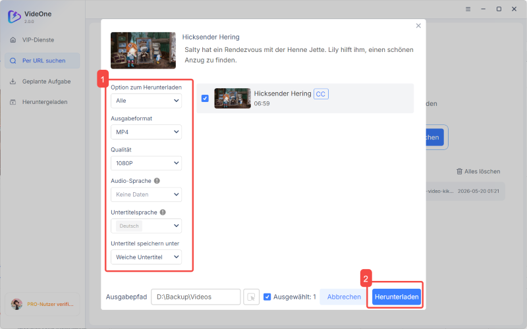Click the browse folder icon beside output path
Viewport: 527px width, 329px height.
coord(252,297)
